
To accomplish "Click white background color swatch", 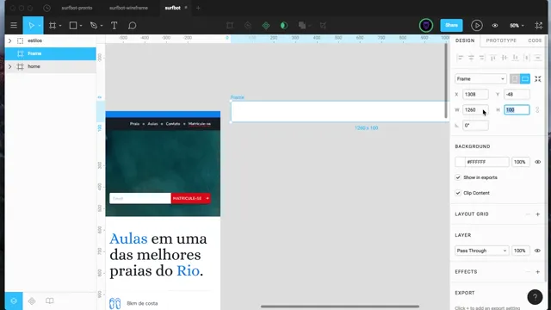I will [x=460, y=162].
